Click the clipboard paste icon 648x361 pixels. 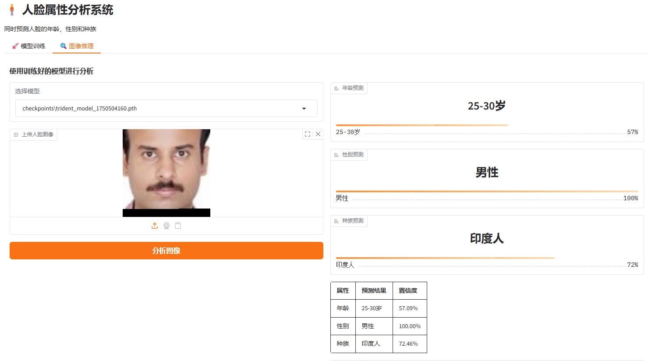(x=178, y=226)
